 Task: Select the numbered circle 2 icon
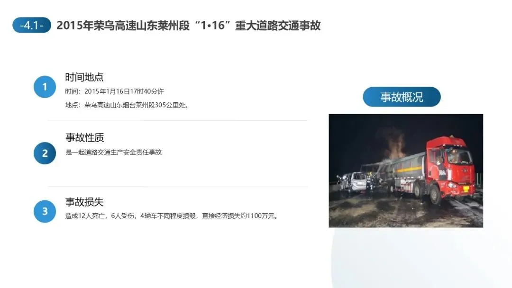click(45, 153)
